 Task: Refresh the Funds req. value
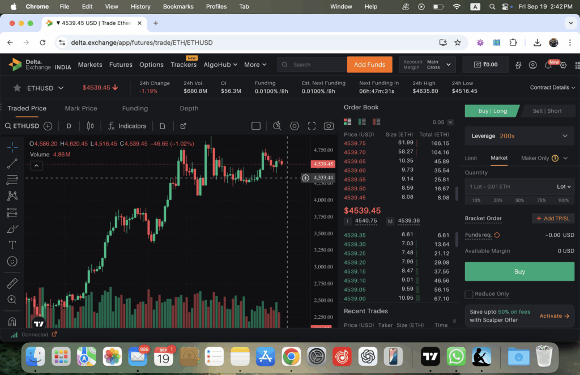tap(497, 235)
